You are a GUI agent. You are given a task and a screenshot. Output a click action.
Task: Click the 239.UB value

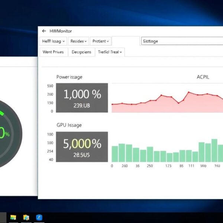click(82, 106)
